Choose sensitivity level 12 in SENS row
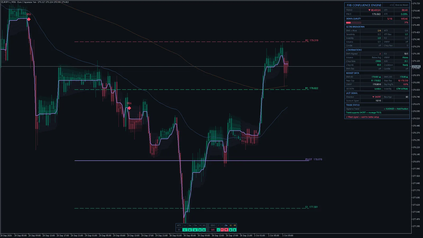Viewport: 423px width, 238px height. tap(231, 226)
